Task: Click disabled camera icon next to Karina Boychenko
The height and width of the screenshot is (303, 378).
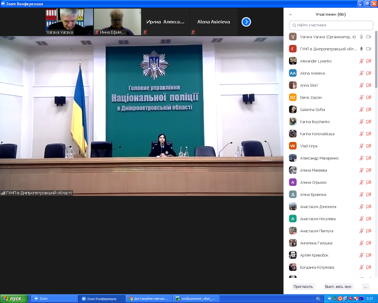Action: 369,122
